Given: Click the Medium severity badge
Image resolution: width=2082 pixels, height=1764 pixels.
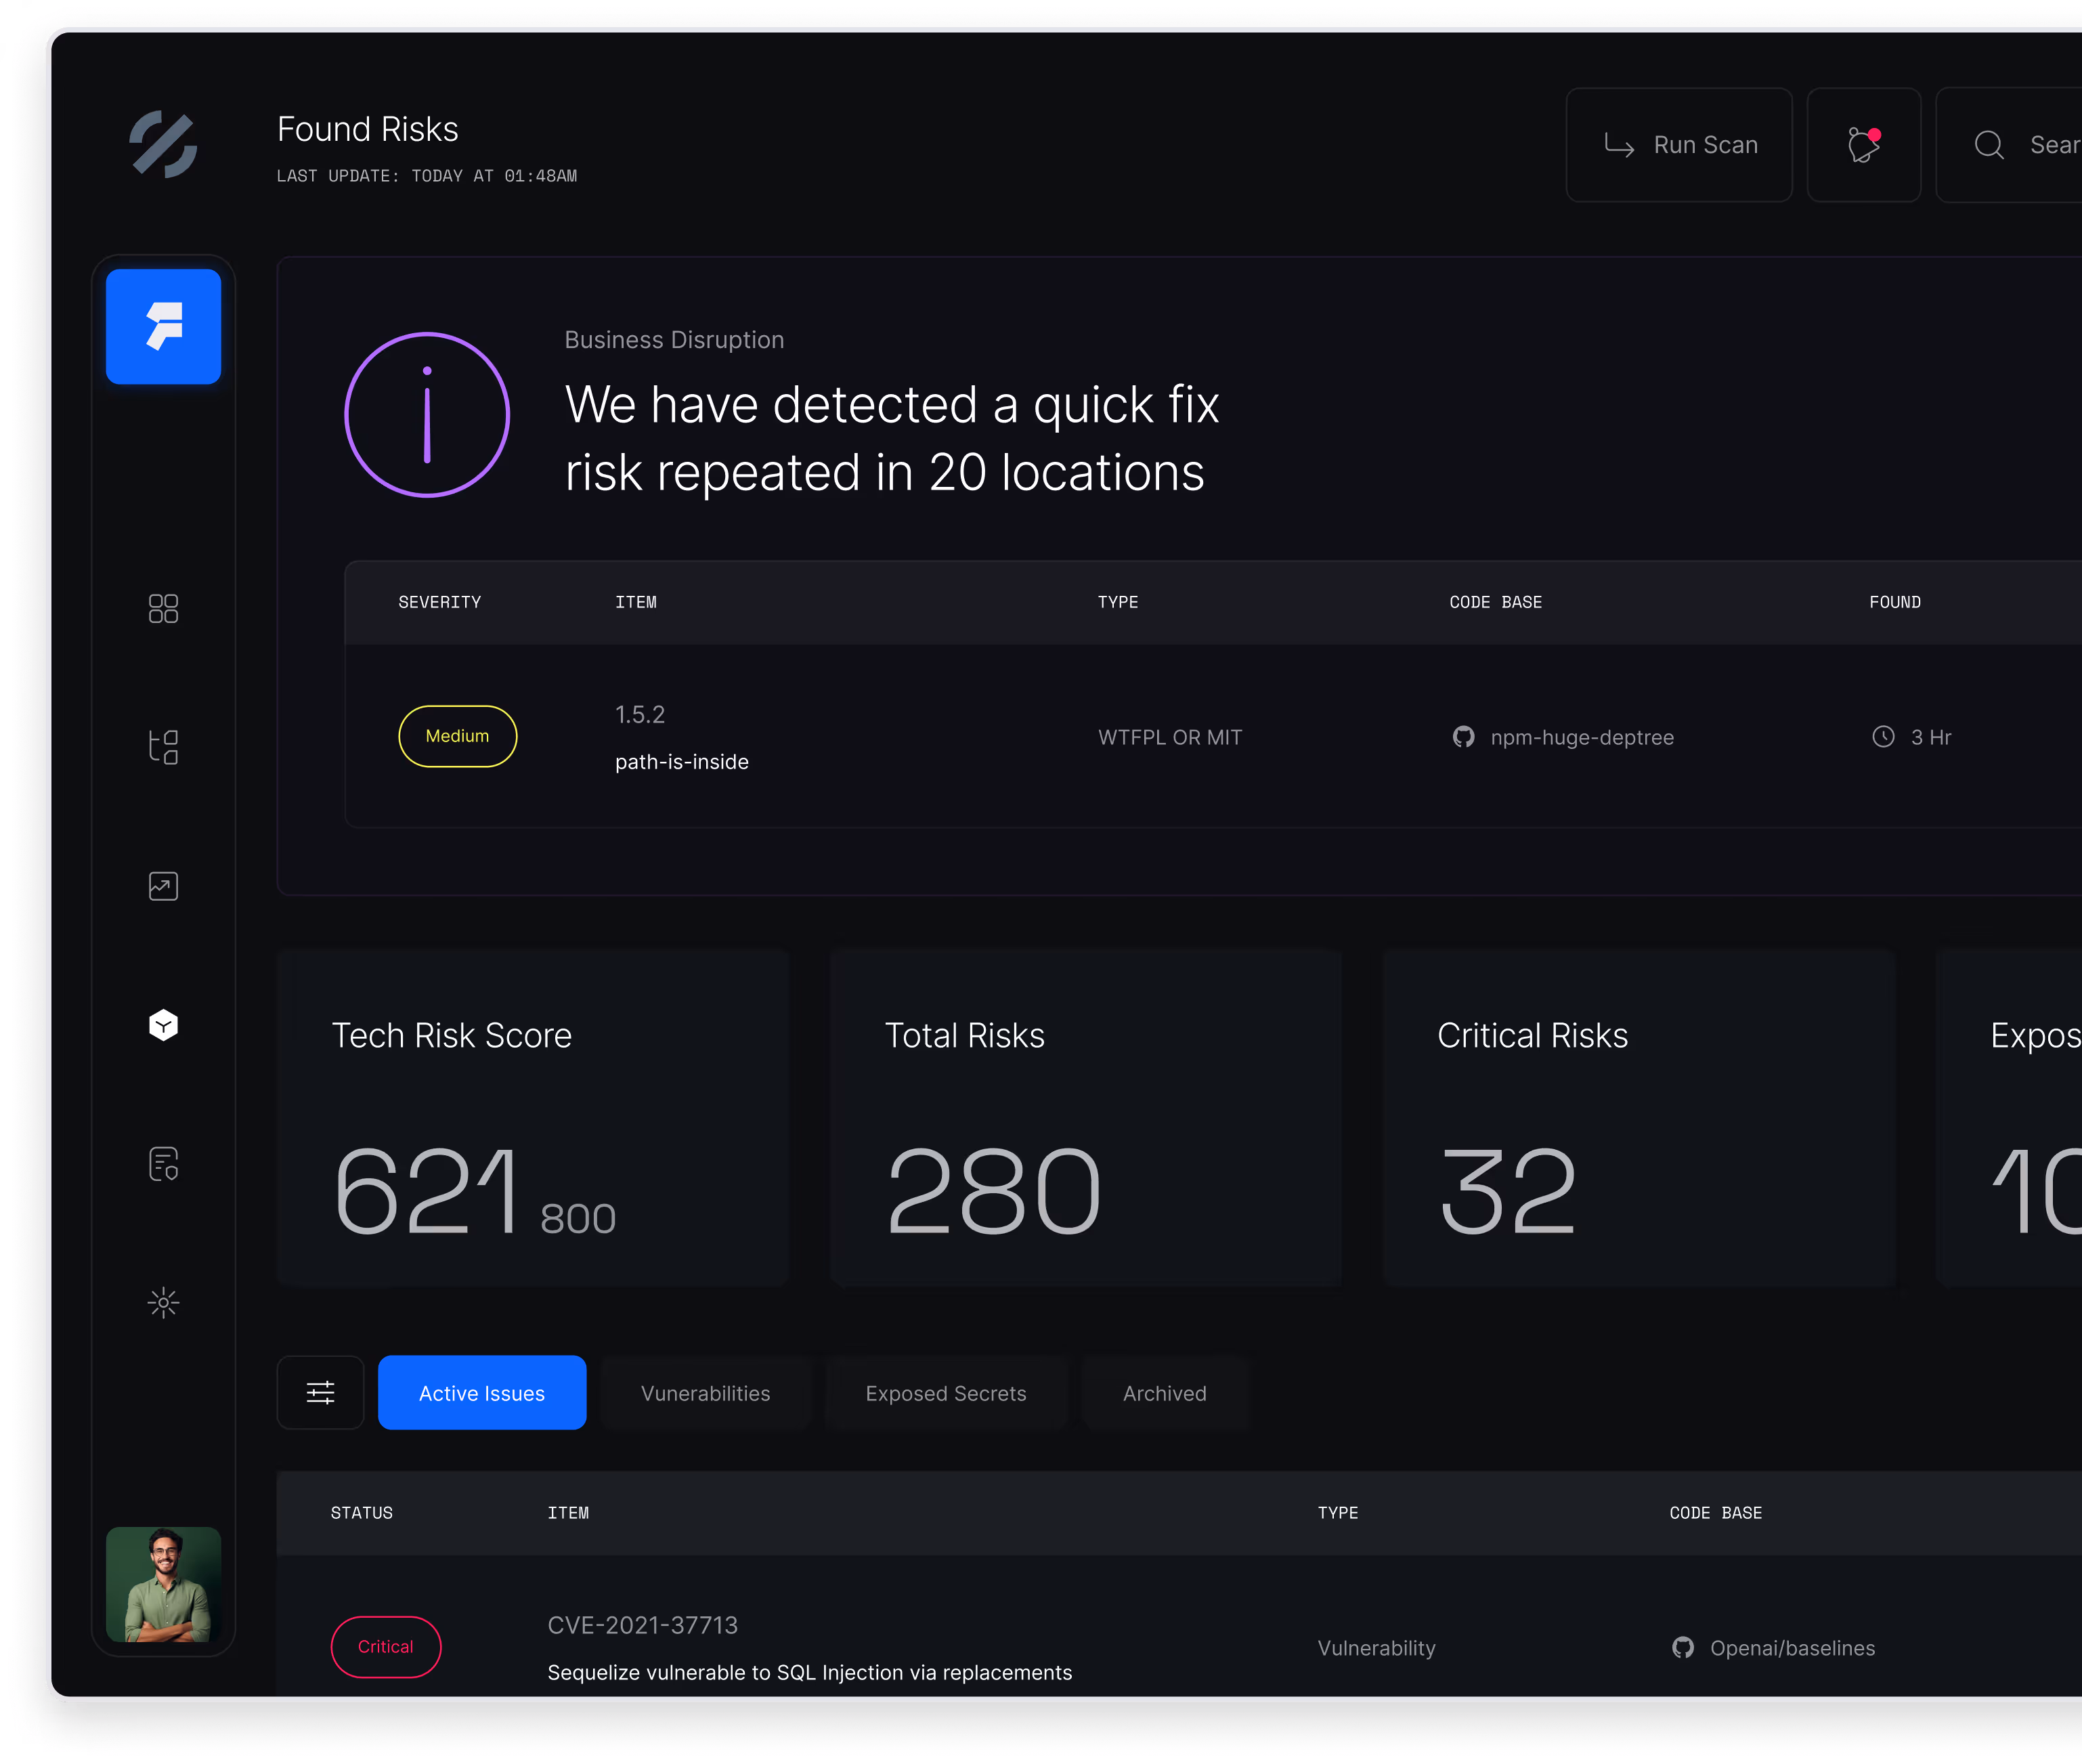Looking at the screenshot, I should (457, 737).
